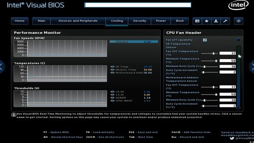The image size is (254, 143).
Task: Hide VR Temp graph line
Action: (x=112, y=67)
